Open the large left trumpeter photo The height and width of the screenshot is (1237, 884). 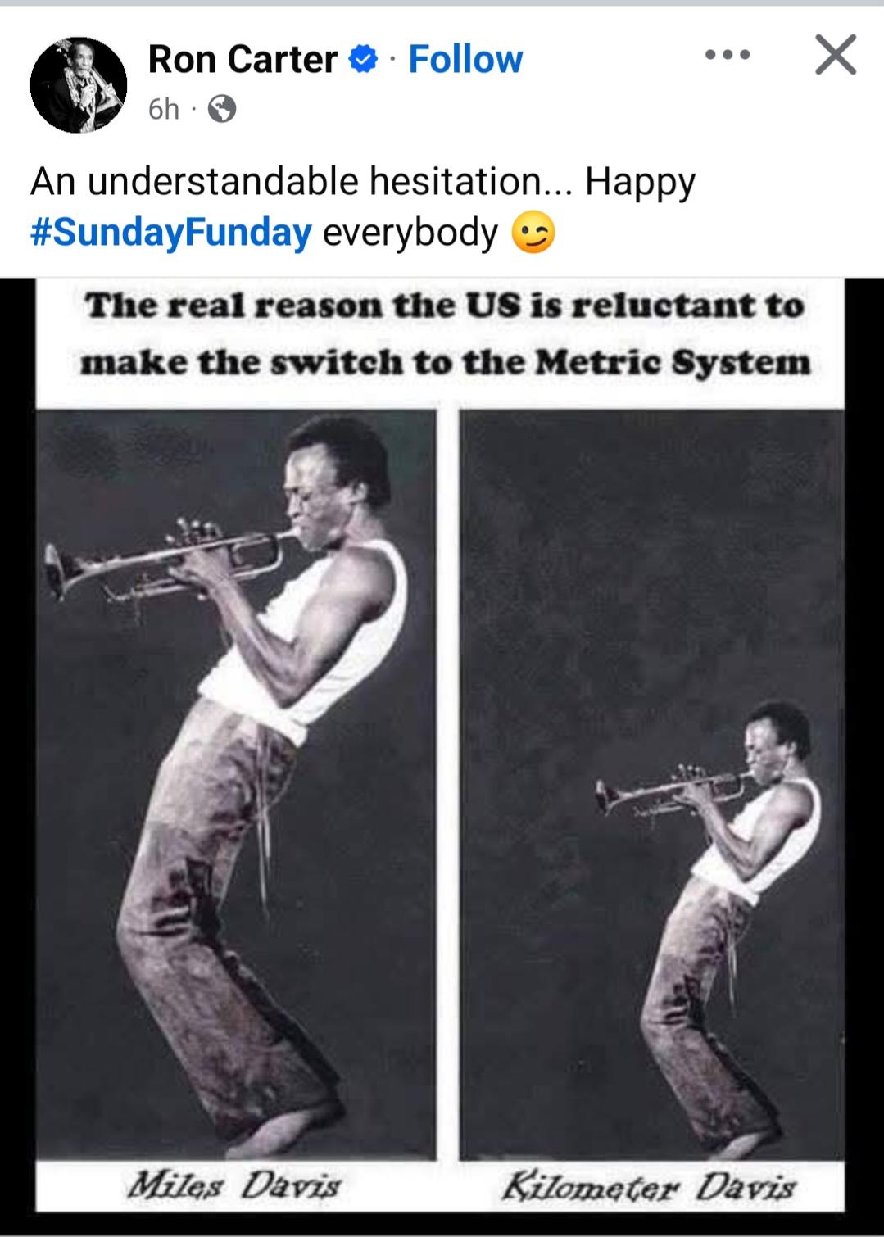coord(236,785)
